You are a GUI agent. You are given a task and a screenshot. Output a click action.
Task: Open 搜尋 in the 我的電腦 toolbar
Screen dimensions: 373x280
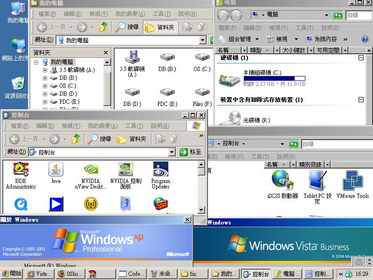tap(126, 27)
